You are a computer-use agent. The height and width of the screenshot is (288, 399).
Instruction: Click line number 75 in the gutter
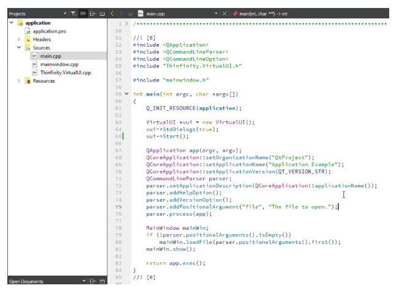click(118, 207)
